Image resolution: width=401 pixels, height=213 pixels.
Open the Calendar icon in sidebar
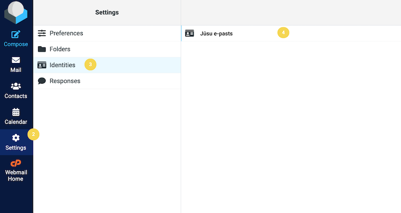click(x=16, y=112)
